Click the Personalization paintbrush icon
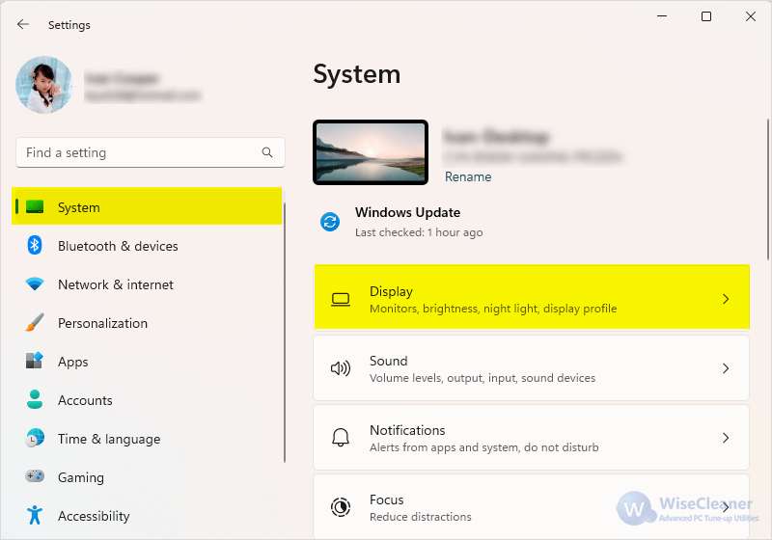This screenshot has height=540, width=772. 35,323
